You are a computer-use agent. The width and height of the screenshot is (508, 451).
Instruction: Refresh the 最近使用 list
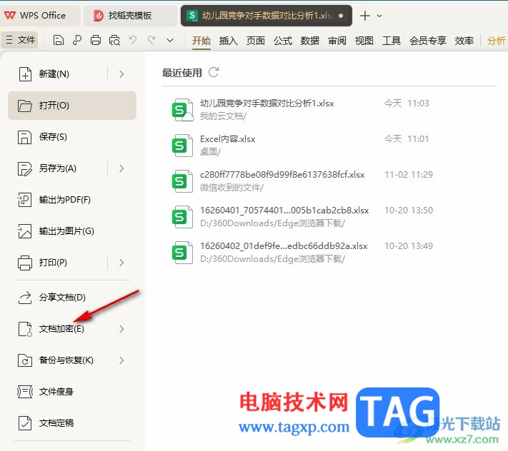click(x=214, y=72)
